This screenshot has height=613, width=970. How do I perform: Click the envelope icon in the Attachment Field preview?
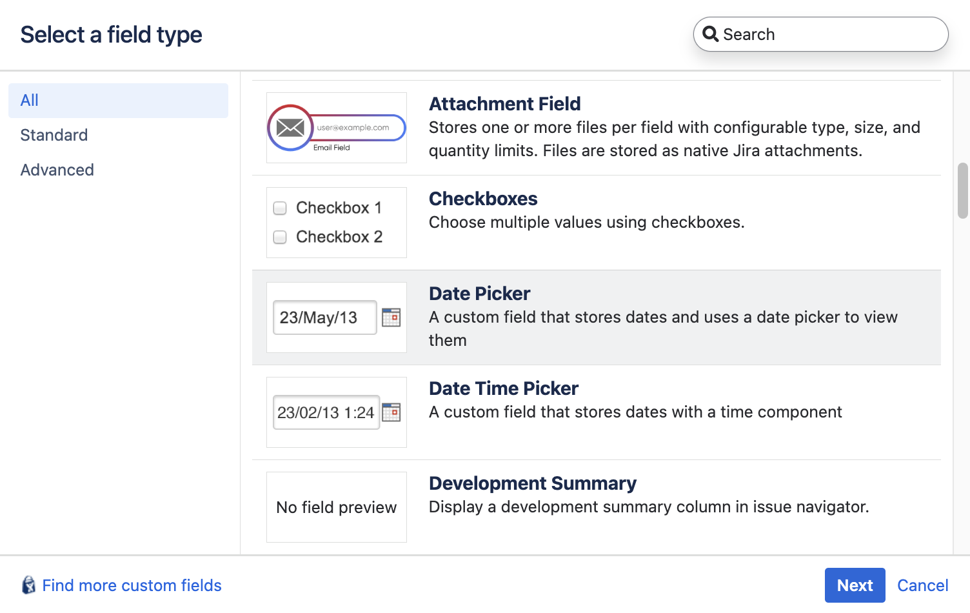(x=290, y=128)
